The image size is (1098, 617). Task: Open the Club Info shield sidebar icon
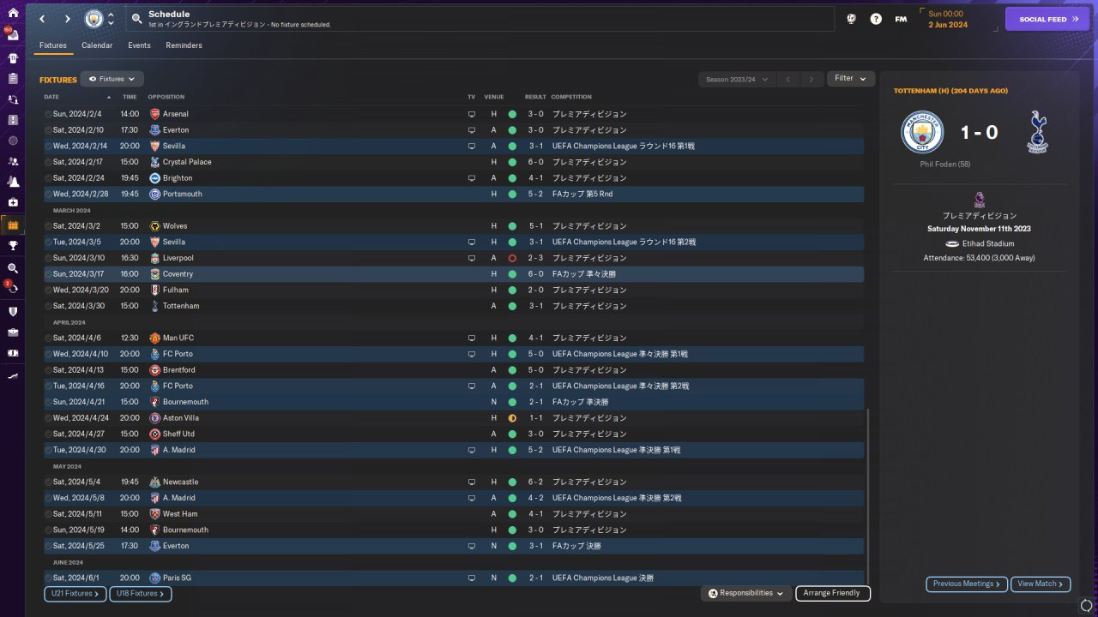pos(13,311)
